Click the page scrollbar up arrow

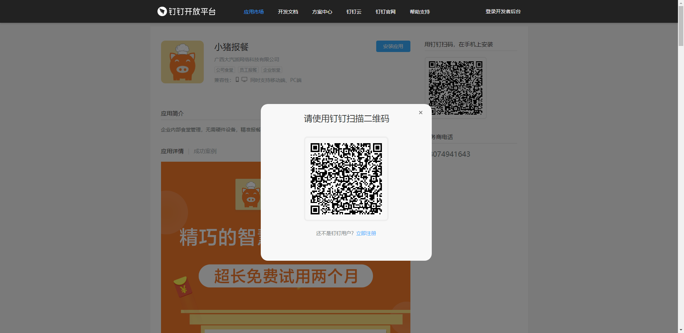[681, 3]
